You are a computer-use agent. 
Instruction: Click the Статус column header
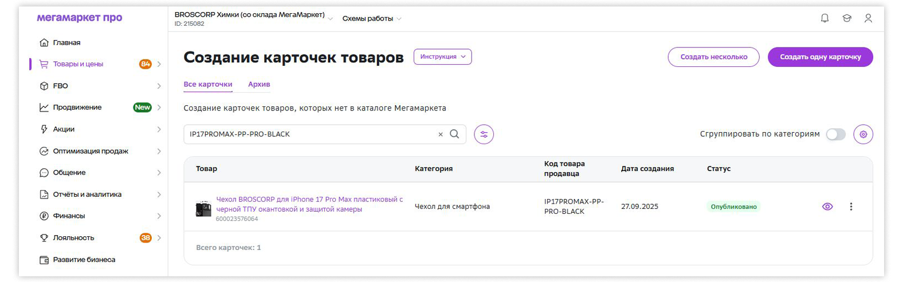719,169
